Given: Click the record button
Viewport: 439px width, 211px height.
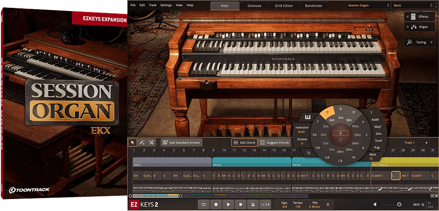Looking at the screenshot, I should pos(240,205).
